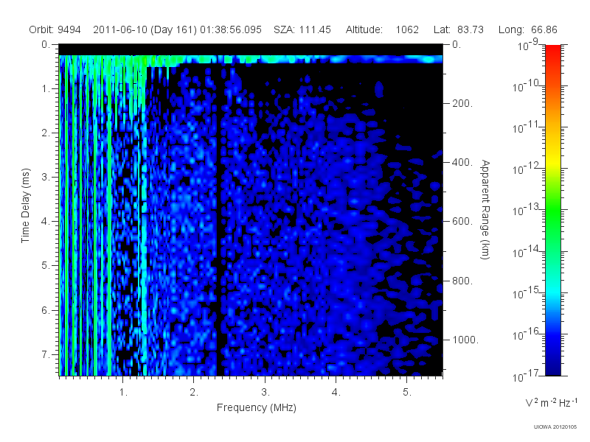Viewport: 590px width, 442px height.
Task: Click the 0. label on apparent range axis
Action: (x=457, y=45)
